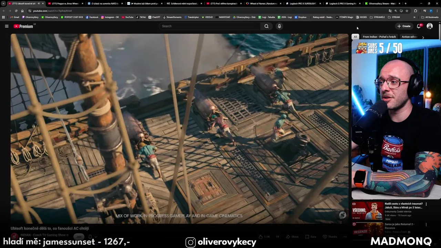
Task: Open the YT2MP3 Magic bookmark
Action: pos(345,17)
